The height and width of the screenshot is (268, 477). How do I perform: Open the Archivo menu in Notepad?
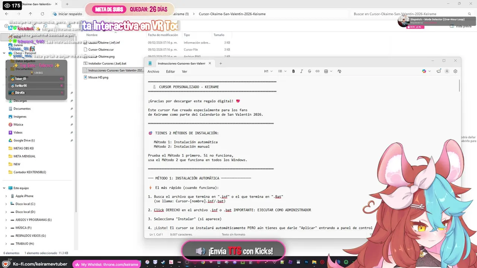click(153, 71)
